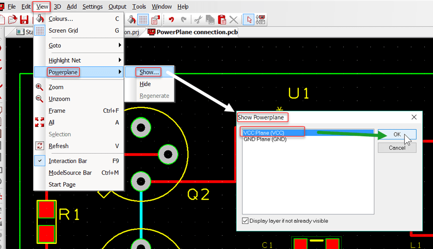Click the Colours bucket icon in View menu

[40, 19]
